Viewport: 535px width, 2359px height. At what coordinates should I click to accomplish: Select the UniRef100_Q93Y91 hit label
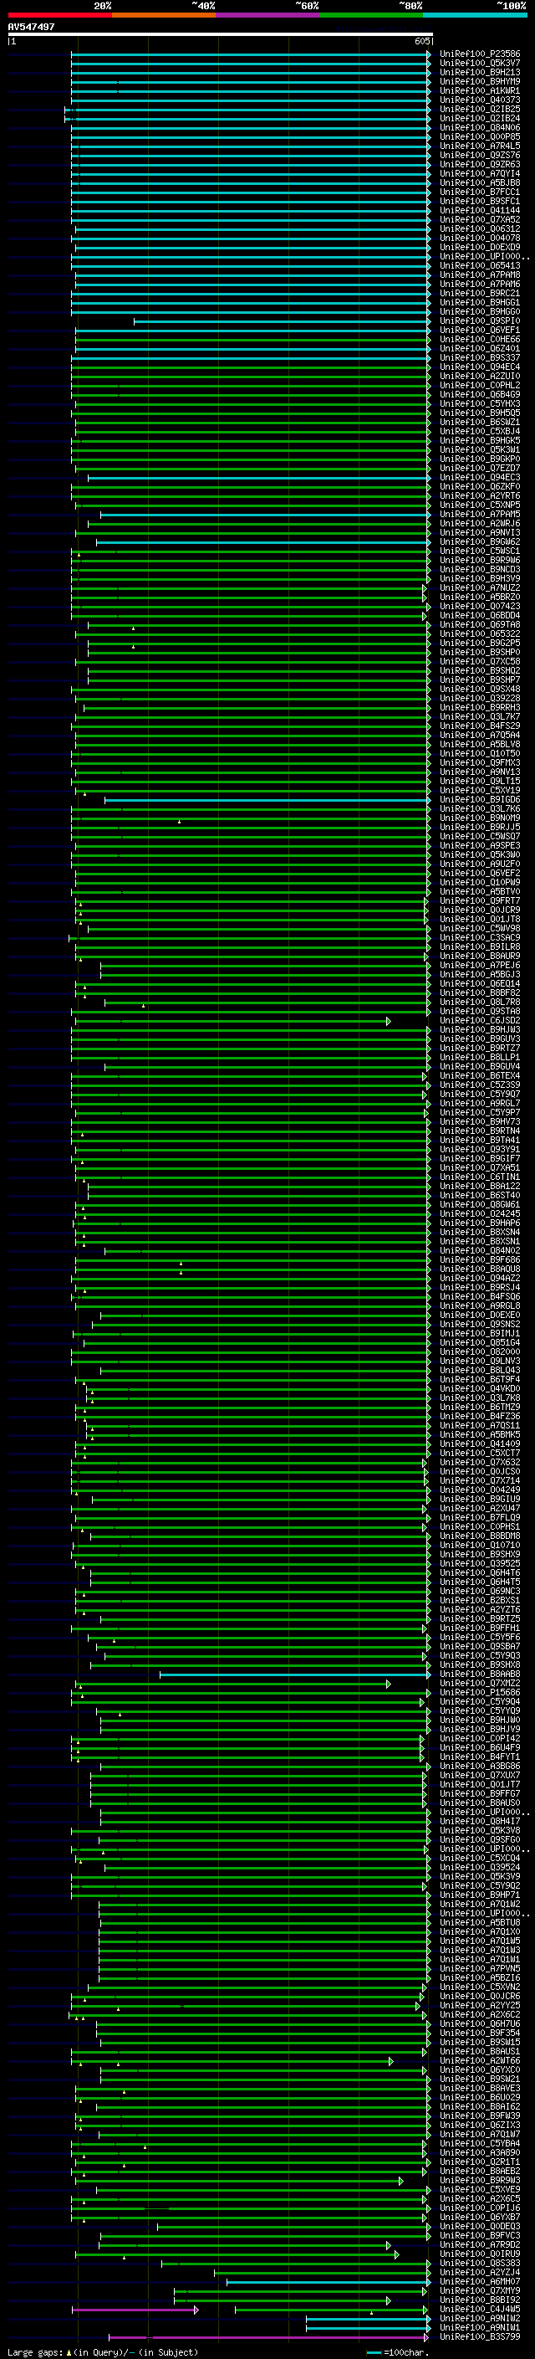coord(479,1149)
